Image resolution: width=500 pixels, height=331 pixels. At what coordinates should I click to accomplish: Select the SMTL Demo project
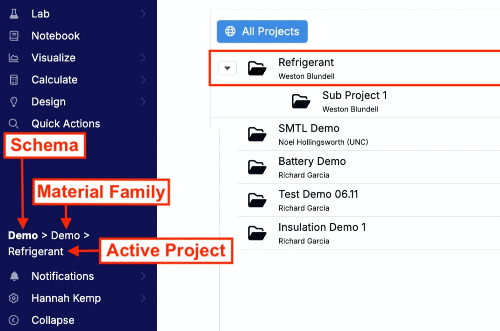click(x=369, y=134)
